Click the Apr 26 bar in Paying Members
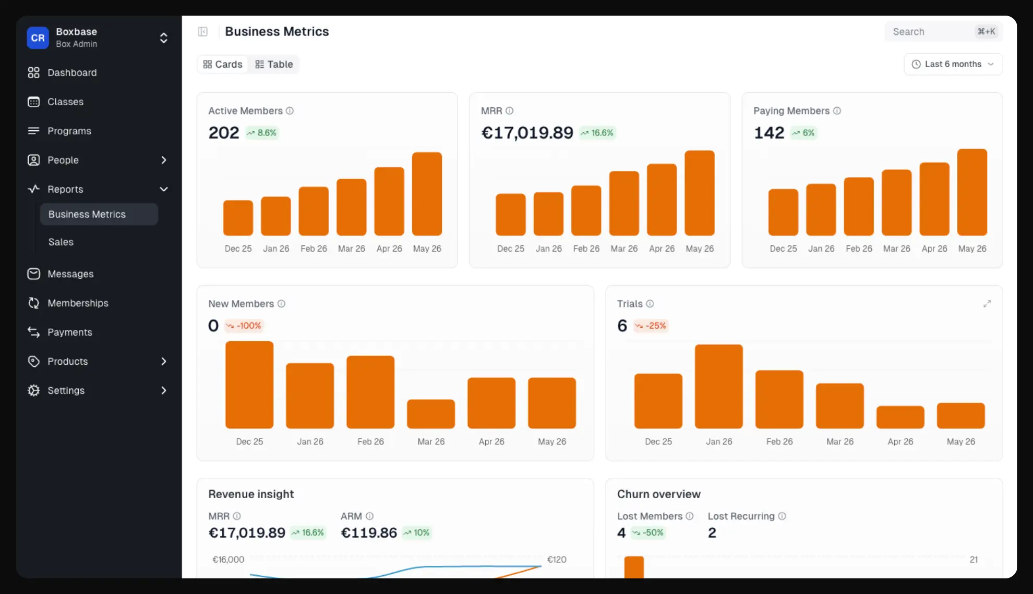Viewport: 1033px width, 594px height. (x=934, y=199)
